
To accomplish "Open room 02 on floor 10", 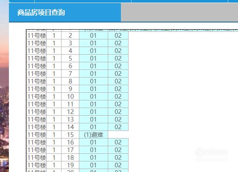I will coord(118,97).
